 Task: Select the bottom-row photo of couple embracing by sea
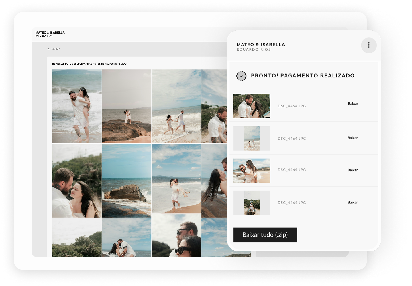pyautogui.click(x=127, y=237)
